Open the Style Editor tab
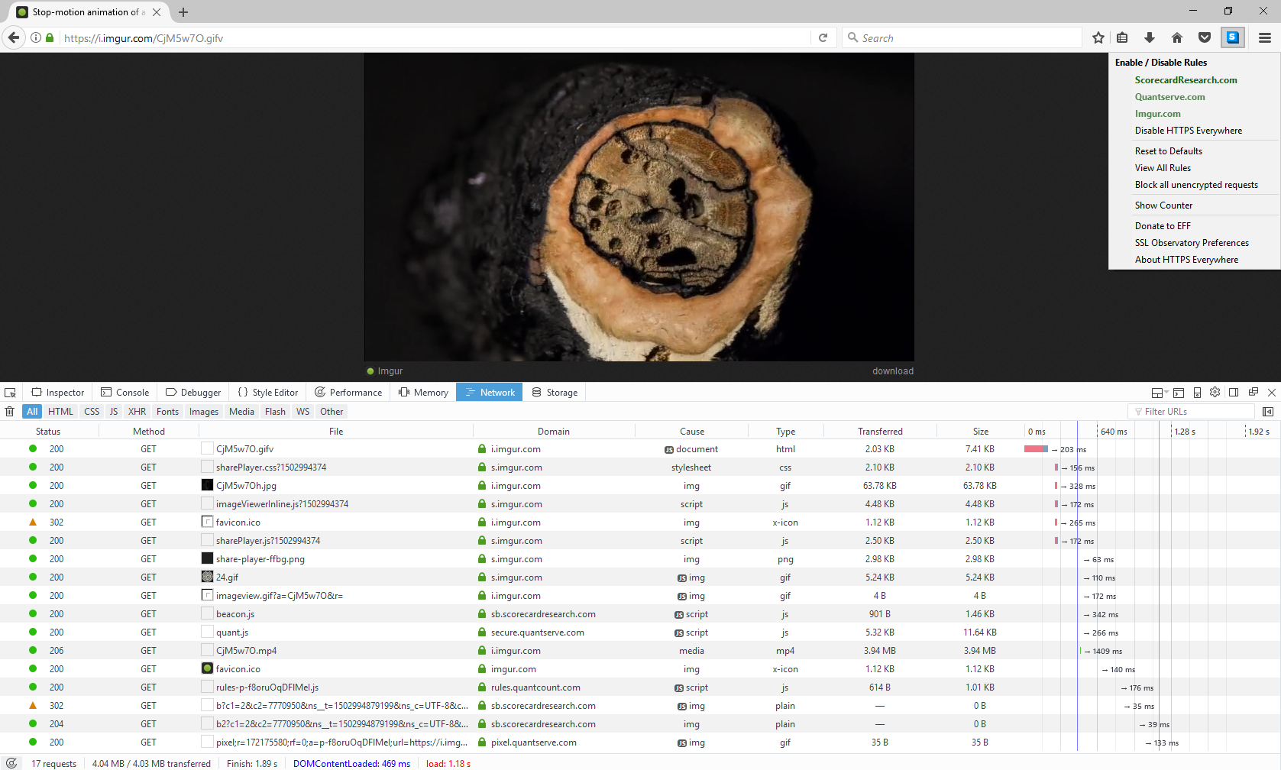 268,393
